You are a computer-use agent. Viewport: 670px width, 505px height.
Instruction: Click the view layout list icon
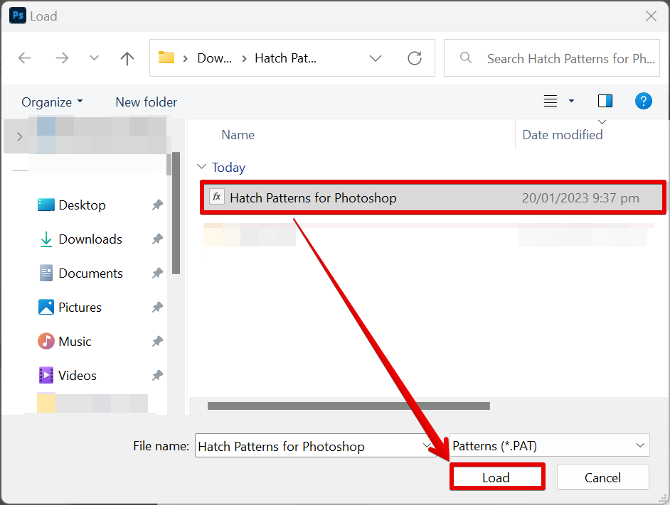[x=551, y=102]
